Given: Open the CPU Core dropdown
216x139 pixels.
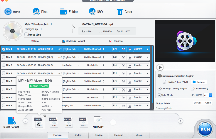Looking at the screenshot, I should tap(211, 95).
